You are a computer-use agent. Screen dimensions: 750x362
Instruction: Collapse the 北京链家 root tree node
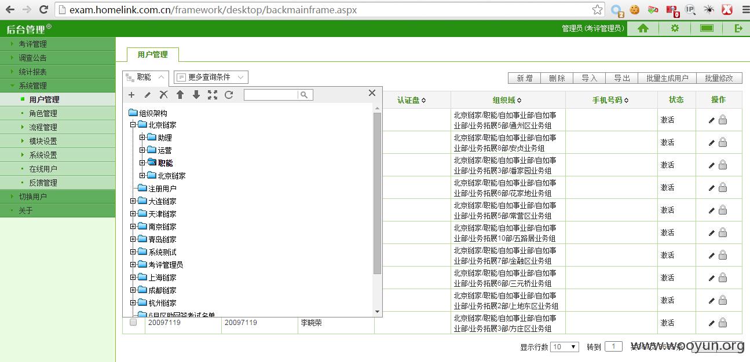click(133, 125)
